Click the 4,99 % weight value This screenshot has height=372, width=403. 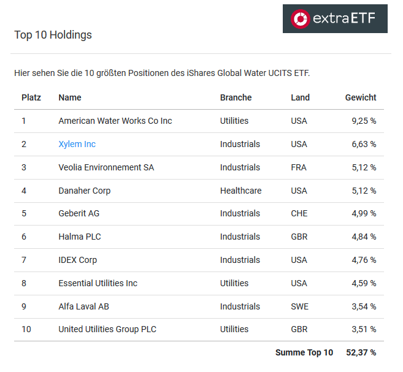(x=364, y=213)
